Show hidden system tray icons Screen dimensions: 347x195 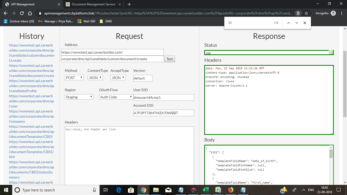pyautogui.click(x=303, y=190)
